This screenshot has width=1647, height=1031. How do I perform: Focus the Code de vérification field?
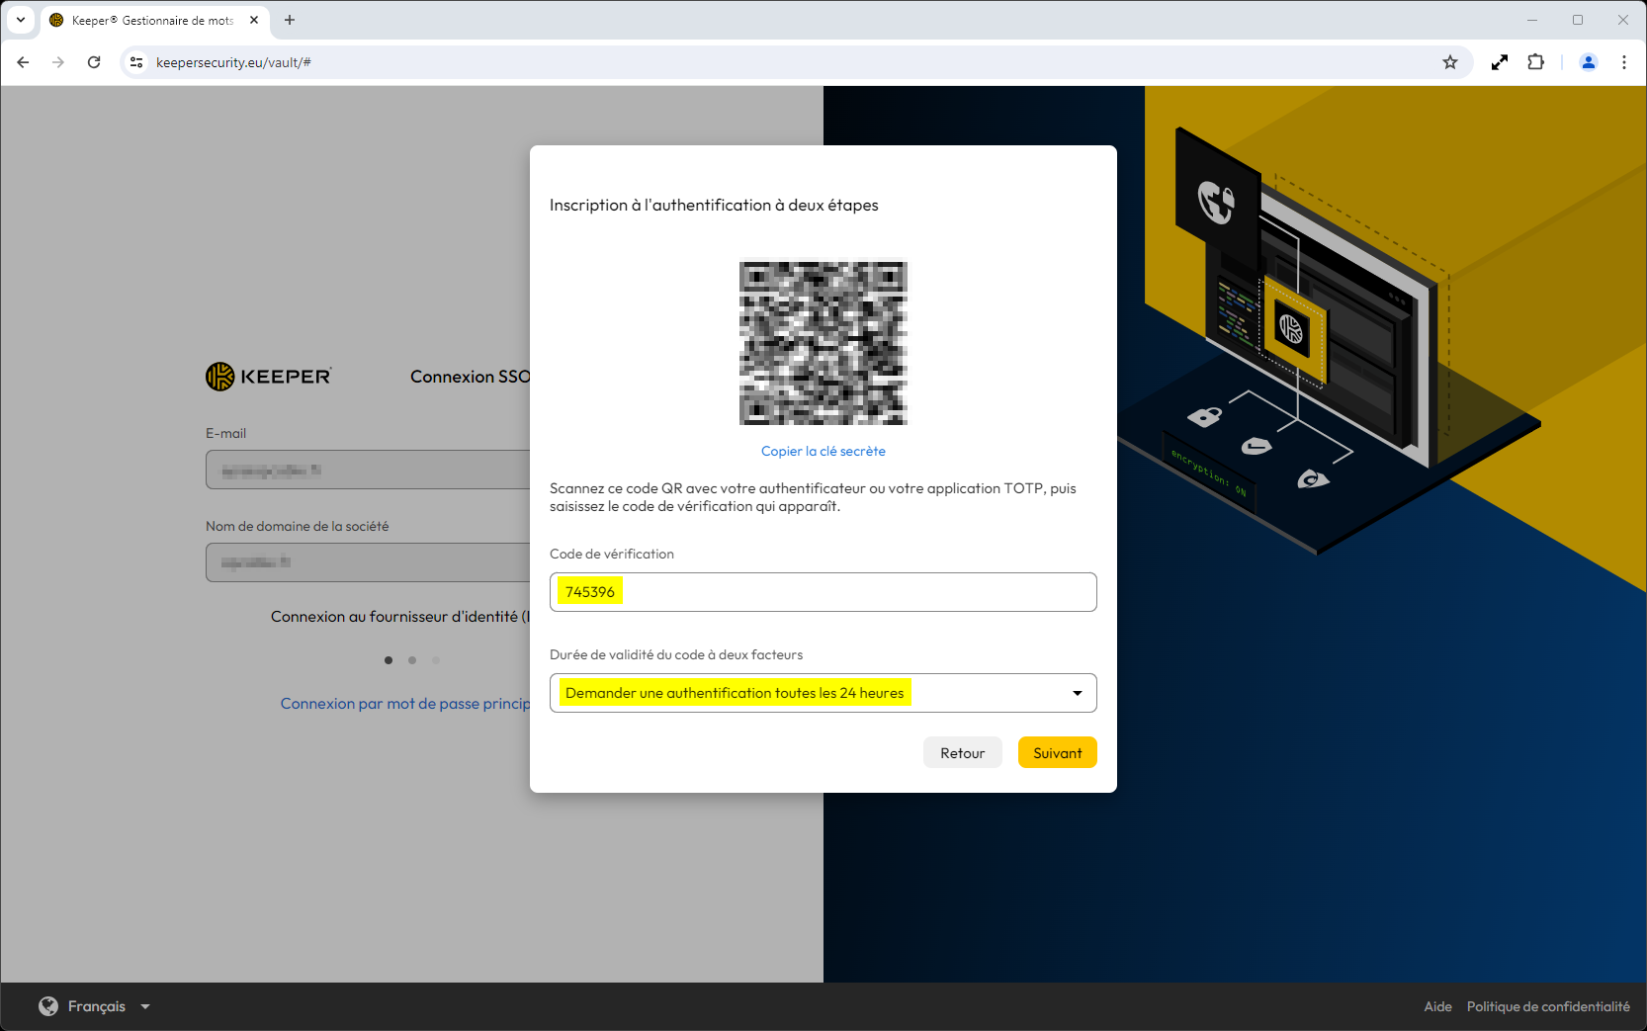(x=823, y=592)
